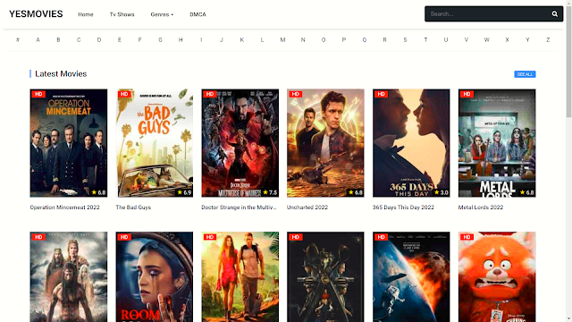Click The Bad Guys title link
Viewport: 572px width, 322px height.
[133, 207]
